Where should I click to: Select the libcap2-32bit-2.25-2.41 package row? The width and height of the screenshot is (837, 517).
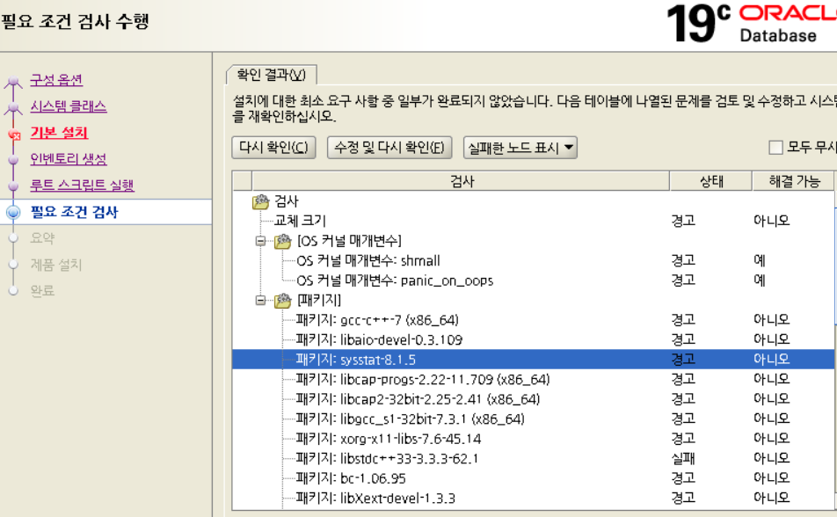pyautogui.click(x=534, y=399)
